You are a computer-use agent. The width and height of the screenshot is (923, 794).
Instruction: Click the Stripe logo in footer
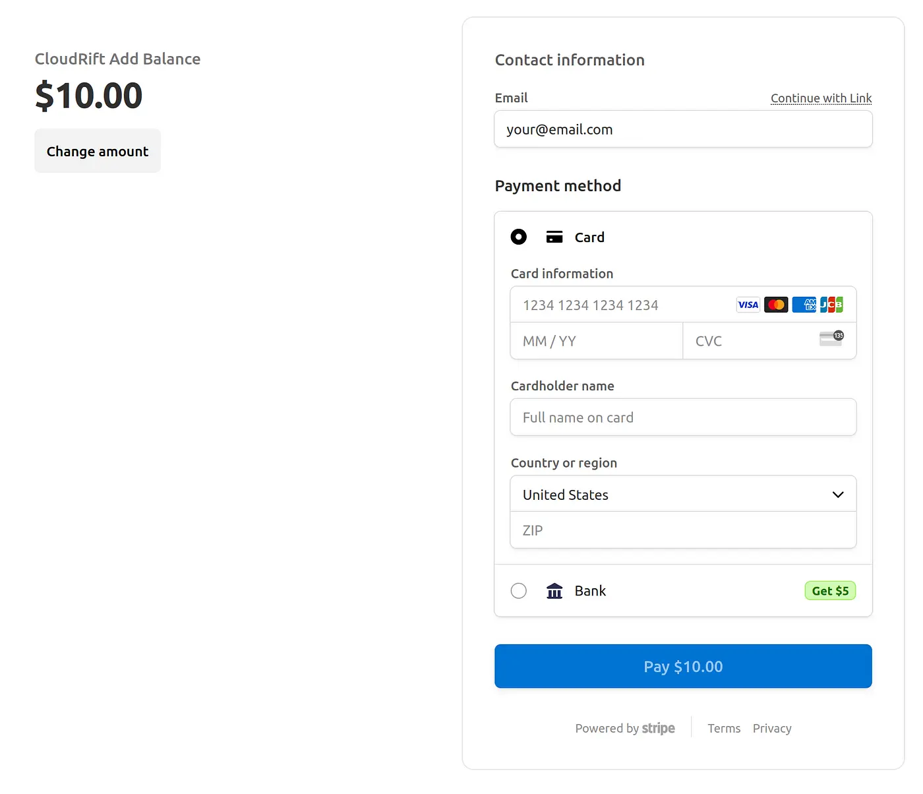click(658, 728)
